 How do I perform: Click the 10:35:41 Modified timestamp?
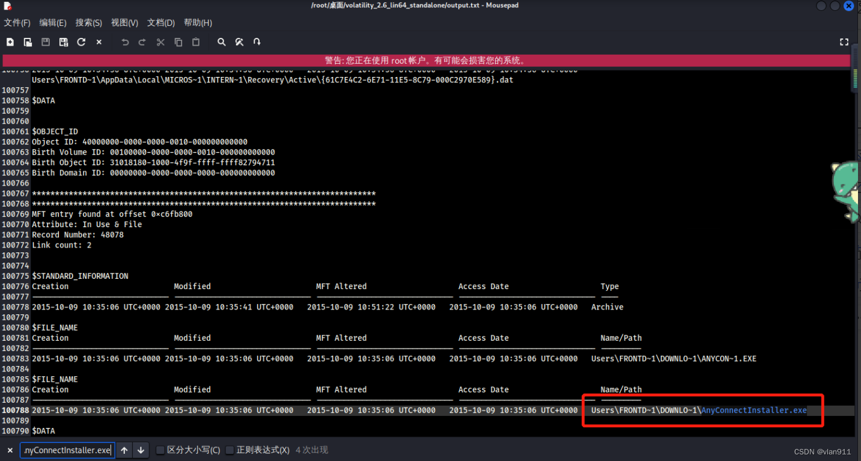(229, 307)
